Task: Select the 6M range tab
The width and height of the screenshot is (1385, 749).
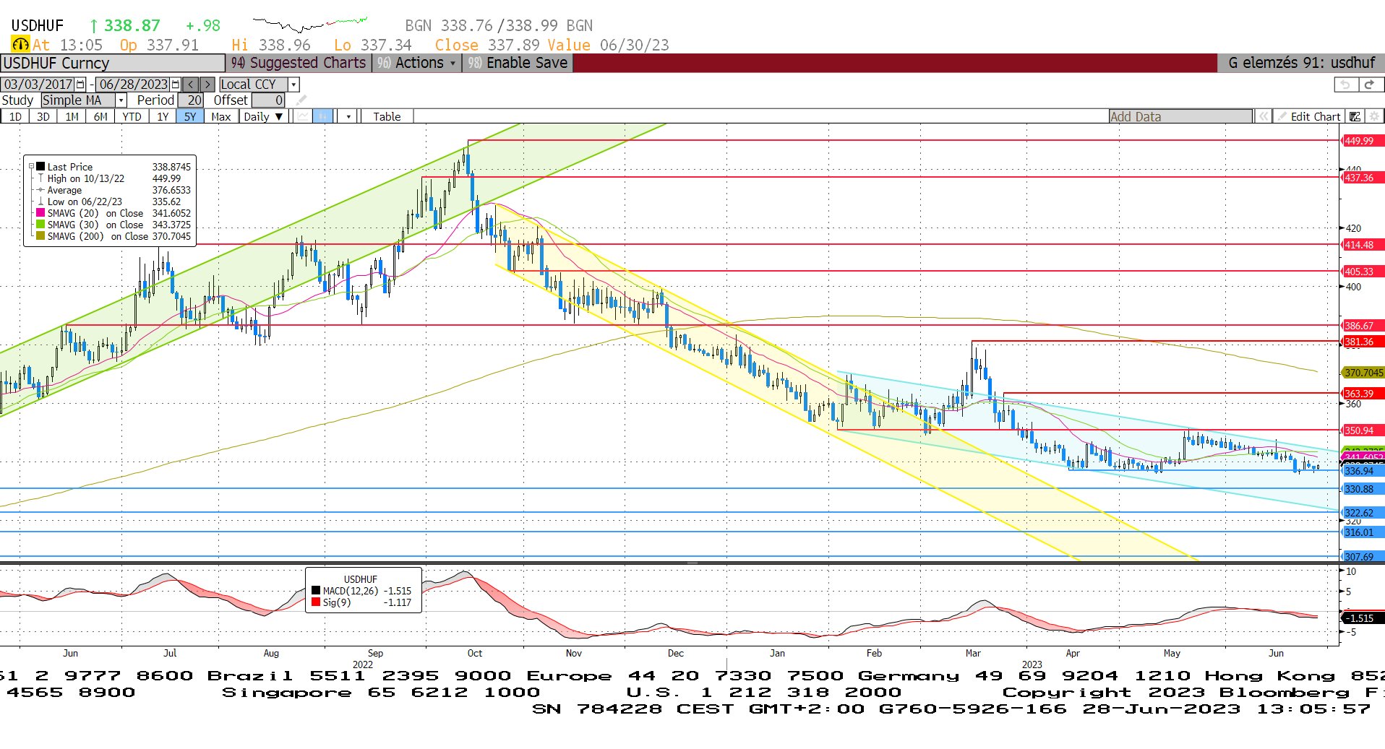Action: [100, 116]
